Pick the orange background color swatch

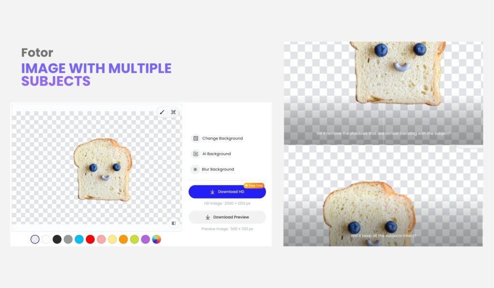pos(123,239)
